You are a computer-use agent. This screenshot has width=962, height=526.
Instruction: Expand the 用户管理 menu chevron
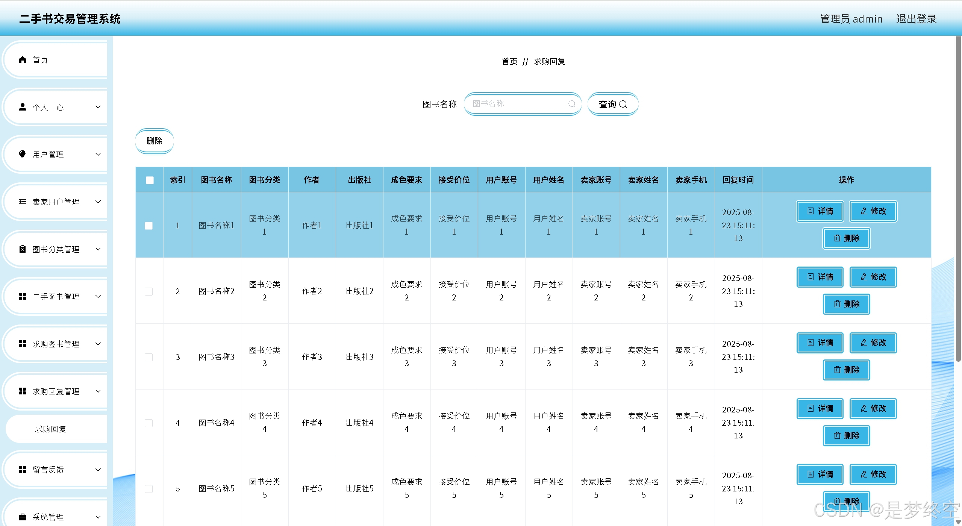click(98, 154)
